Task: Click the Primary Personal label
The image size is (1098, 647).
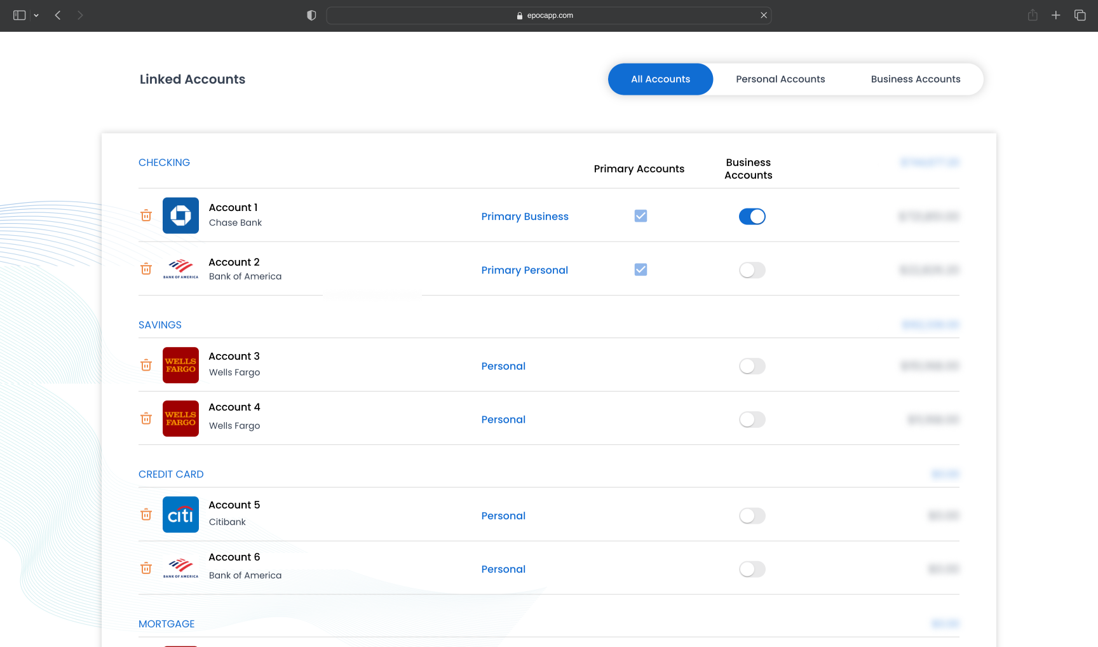Action: [525, 270]
